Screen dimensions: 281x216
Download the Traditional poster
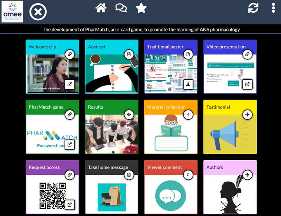tap(188, 84)
